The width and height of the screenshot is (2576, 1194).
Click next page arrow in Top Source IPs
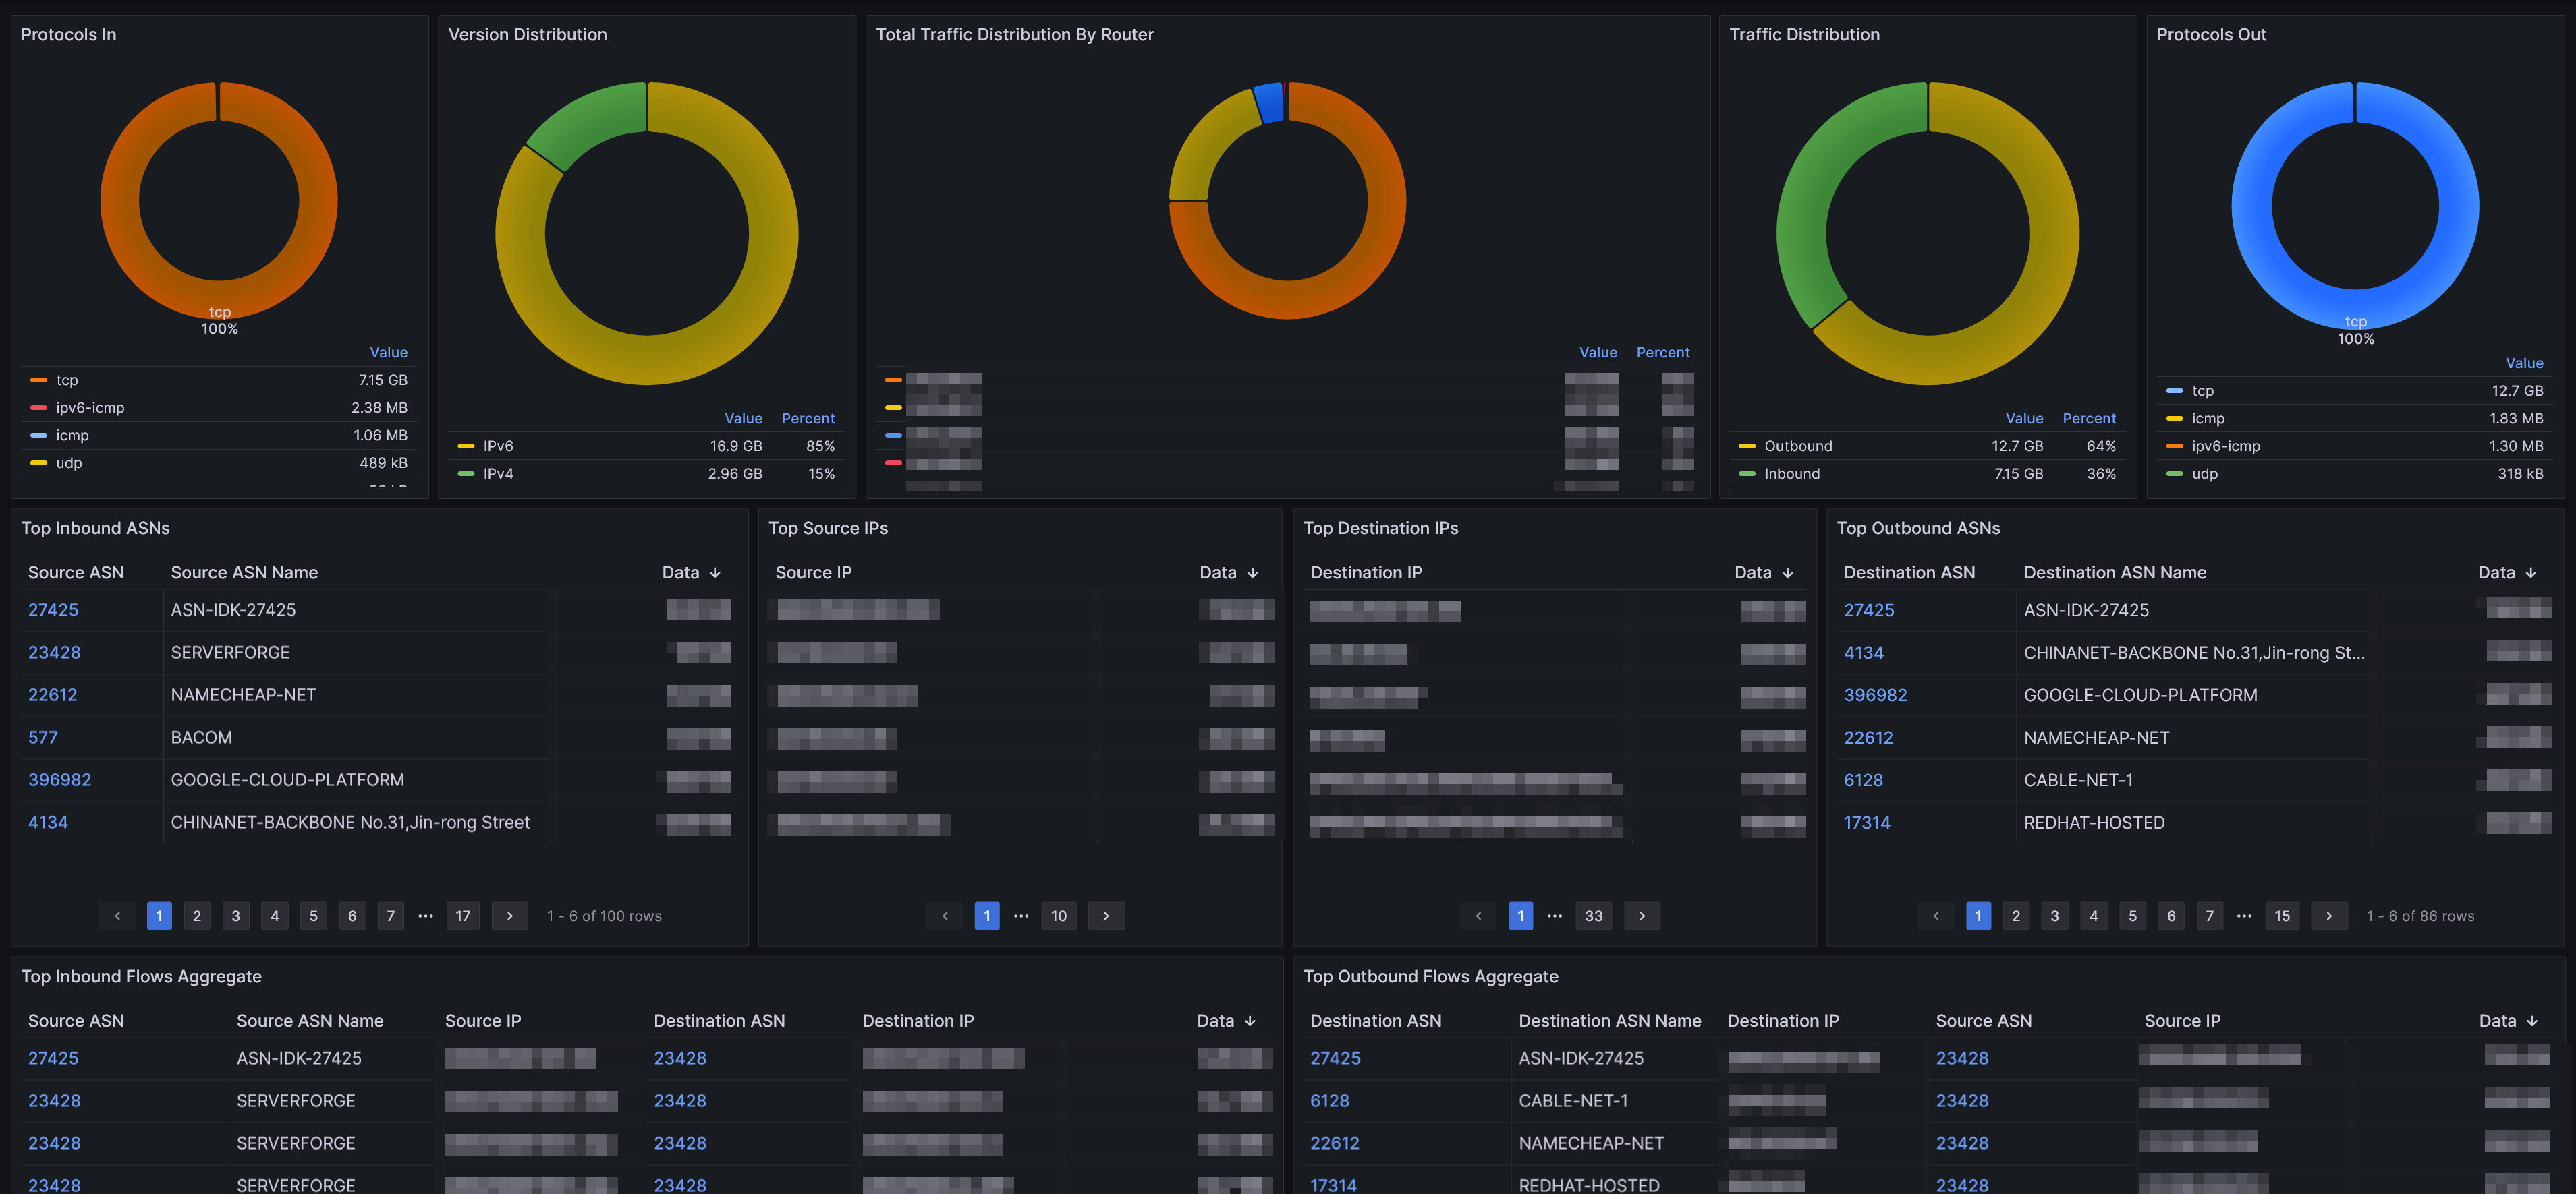click(1106, 916)
